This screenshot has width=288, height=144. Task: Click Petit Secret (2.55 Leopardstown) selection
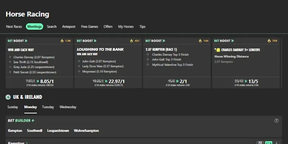pyautogui.click(x=35, y=72)
